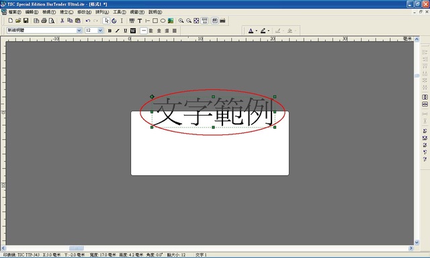
Task: Open the 檔案 (File) menu
Action: [x=15, y=12]
